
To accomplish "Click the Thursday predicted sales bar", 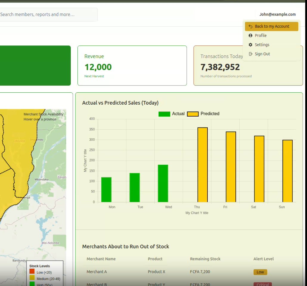I will coord(202,165).
